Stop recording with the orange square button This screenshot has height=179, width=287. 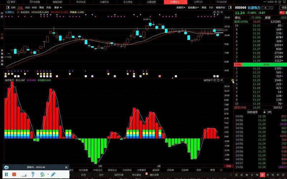click(14, 174)
